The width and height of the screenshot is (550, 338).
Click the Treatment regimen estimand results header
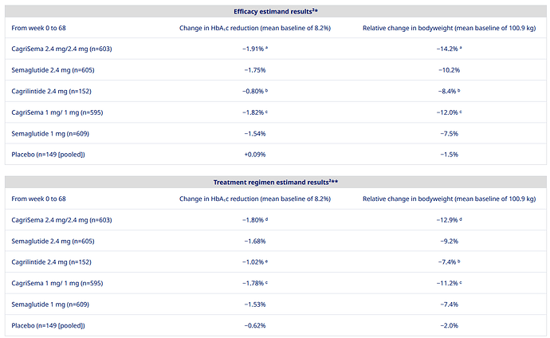[276, 183]
